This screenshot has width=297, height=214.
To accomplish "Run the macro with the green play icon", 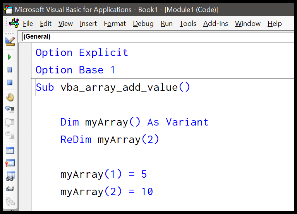I will pyautogui.click(x=10, y=57).
